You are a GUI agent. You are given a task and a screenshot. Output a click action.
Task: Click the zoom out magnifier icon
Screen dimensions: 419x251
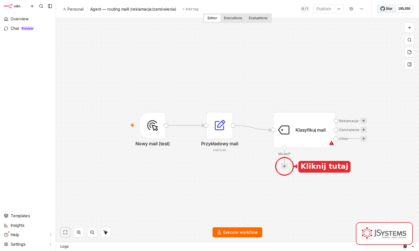[92, 232]
